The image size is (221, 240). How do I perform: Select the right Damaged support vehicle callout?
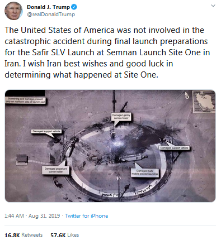coord(174,148)
